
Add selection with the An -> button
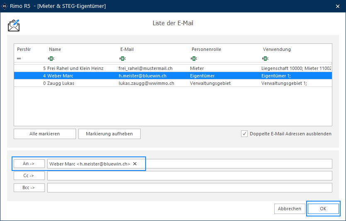pyautogui.click(x=29, y=163)
